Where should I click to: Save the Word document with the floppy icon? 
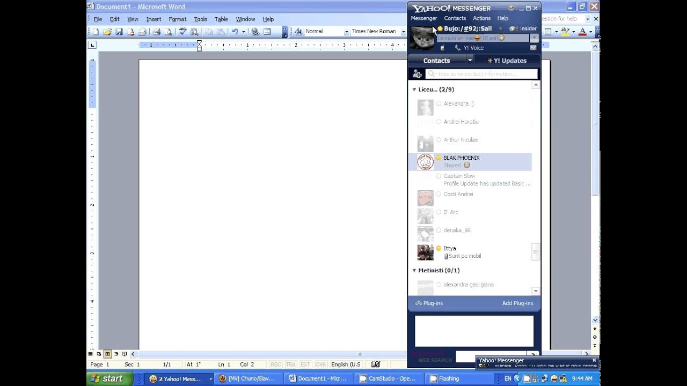coord(119,32)
